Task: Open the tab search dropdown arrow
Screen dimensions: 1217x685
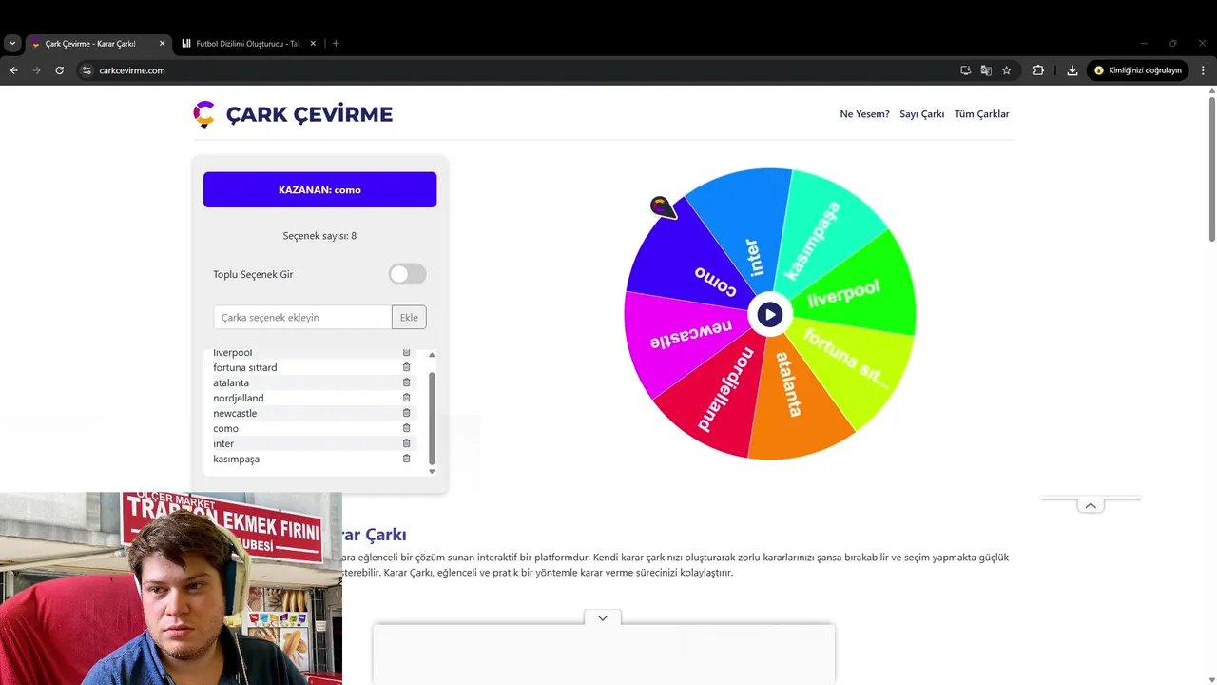Action: (12, 43)
